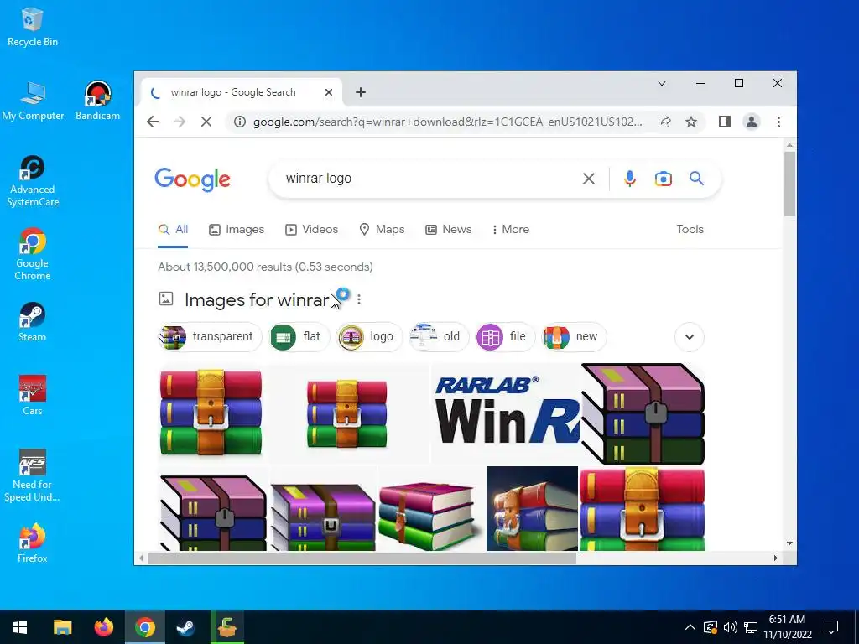Launch Steam from the desktop shortcut
This screenshot has height=644, width=859.
pos(33,322)
